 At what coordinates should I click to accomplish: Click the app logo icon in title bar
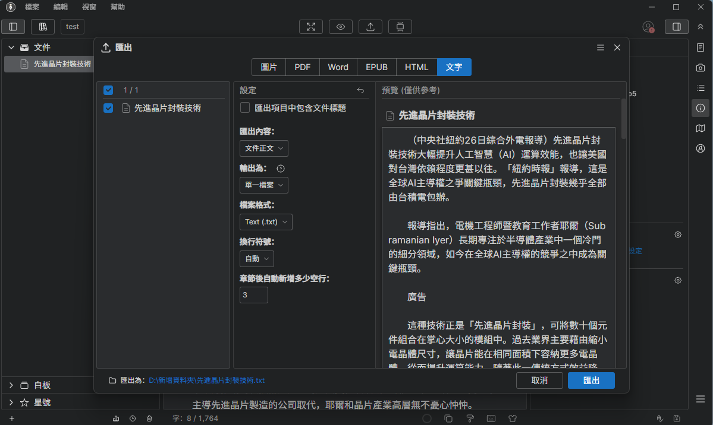click(x=11, y=7)
